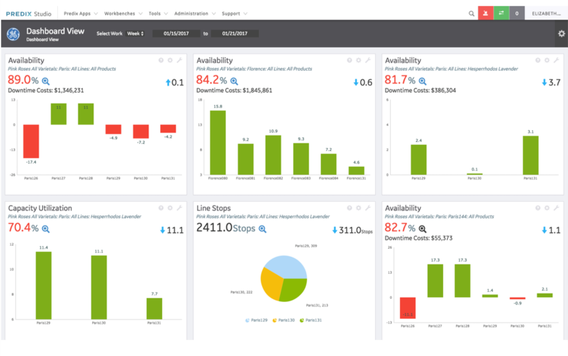Viewport: 568px width, 356px height.
Task: Click help icon on Florence Availability card
Action: click(x=349, y=60)
